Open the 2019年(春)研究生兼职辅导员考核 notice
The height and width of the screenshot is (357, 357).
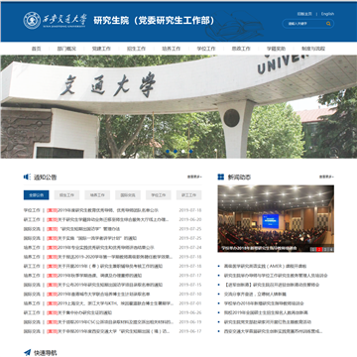105,266
